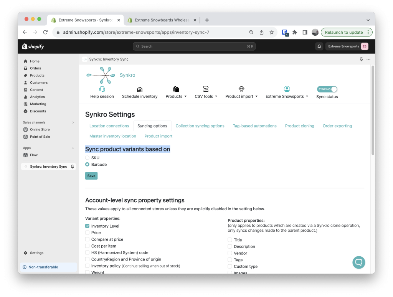Image resolution: width=393 pixels, height=297 pixels.
Task: Enable the HS (Harmonized System) code checkbox
Action: pos(87,252)
